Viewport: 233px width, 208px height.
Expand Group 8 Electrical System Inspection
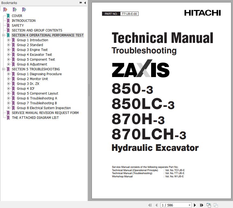click(8, 108)
